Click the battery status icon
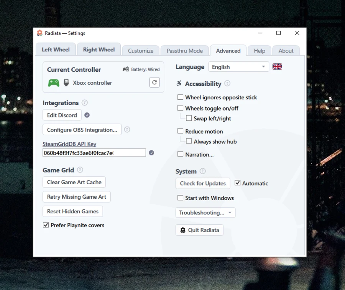The height and width of the screenshot is (290, 345). [x=126, y=69]
